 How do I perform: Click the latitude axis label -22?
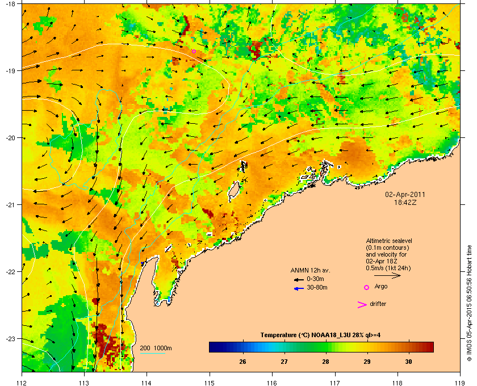[10, 271]
